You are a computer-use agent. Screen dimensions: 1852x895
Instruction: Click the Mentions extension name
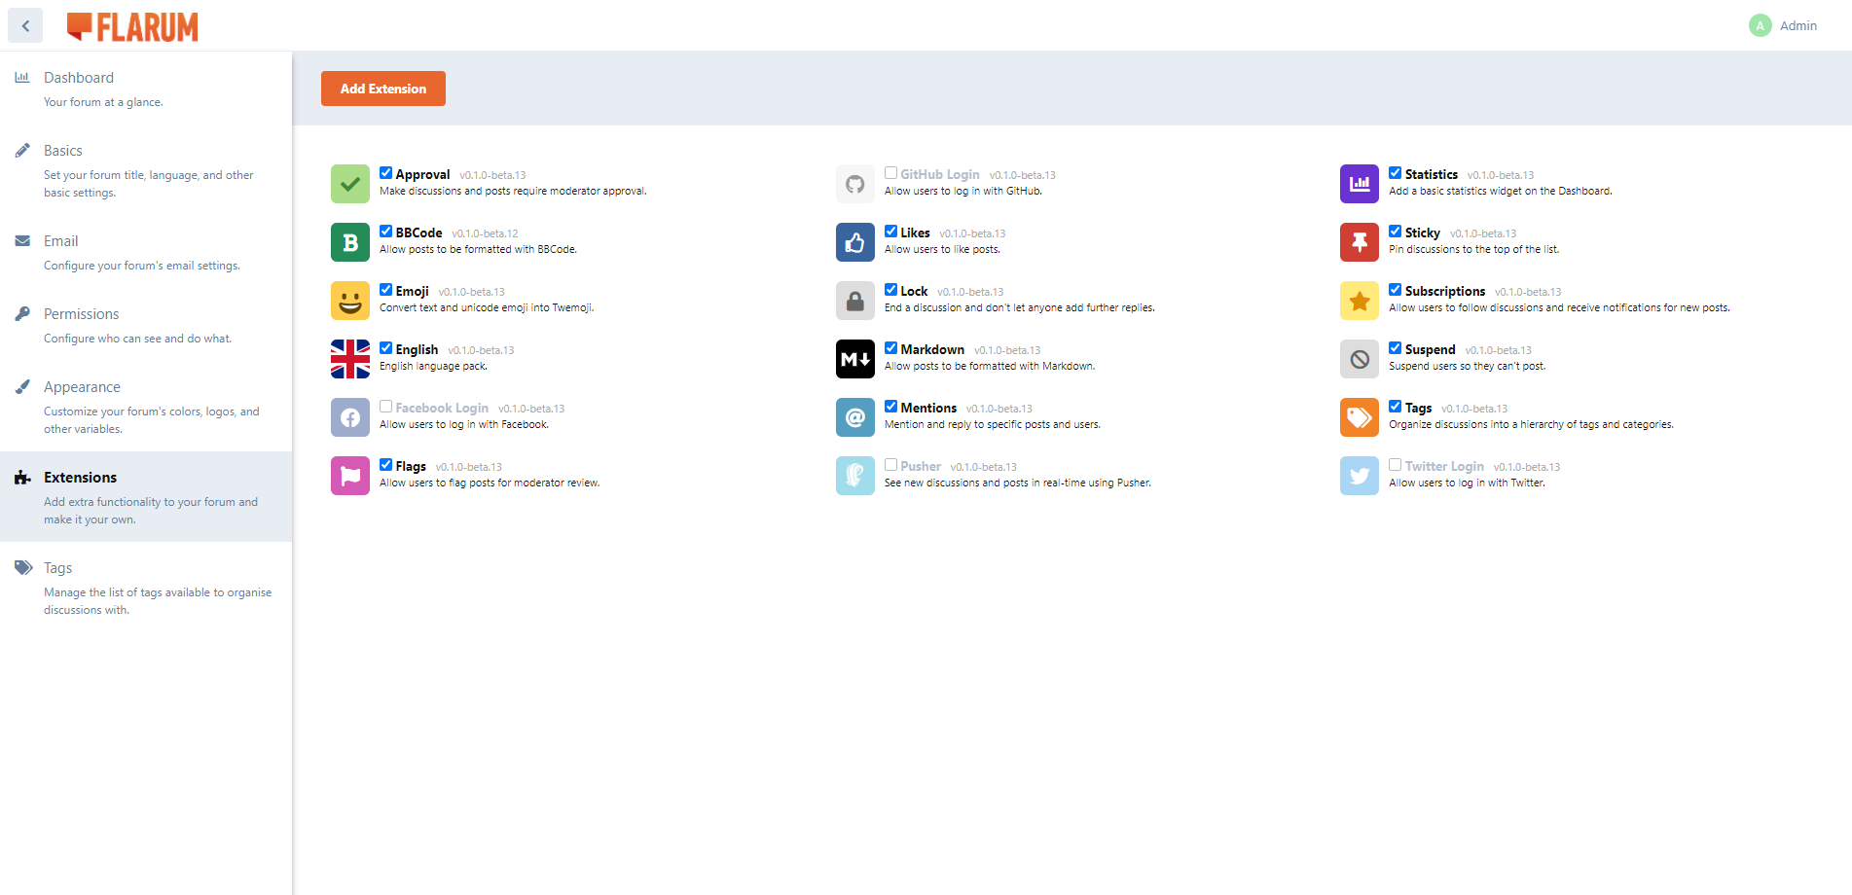click(x=928, y=408)
